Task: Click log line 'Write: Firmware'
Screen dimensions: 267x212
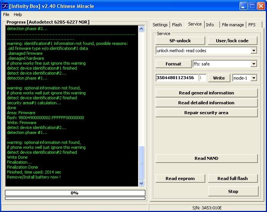Action: click(22, 123)
